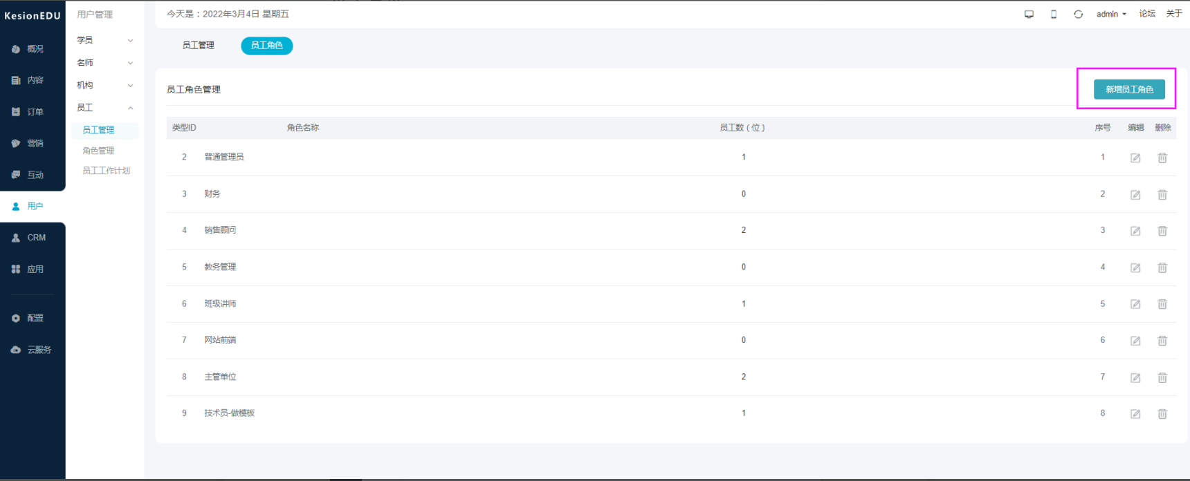1190x481 pixels.
Task: Edit the 销售顾问 role row
Action: [x=1135, y=232]
